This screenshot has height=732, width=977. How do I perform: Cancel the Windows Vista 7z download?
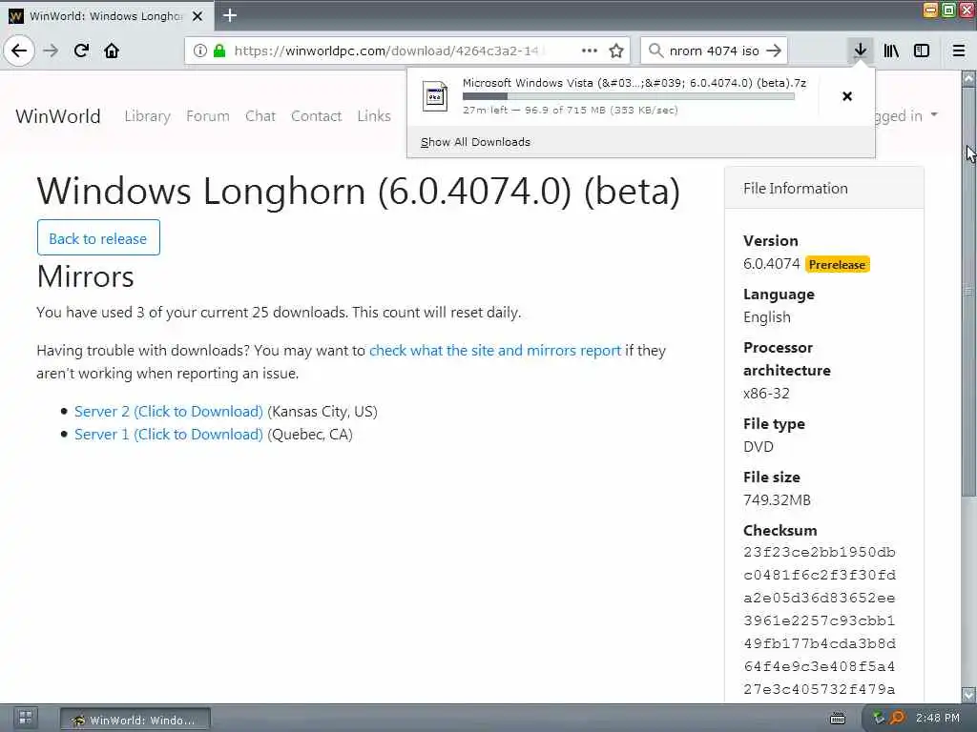coord(847,96)
